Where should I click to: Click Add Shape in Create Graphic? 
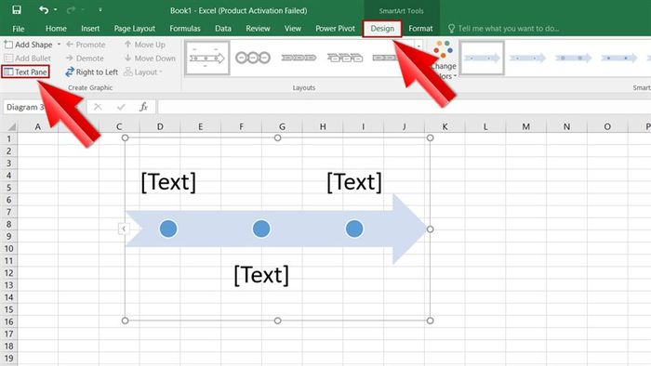(28, 45)
